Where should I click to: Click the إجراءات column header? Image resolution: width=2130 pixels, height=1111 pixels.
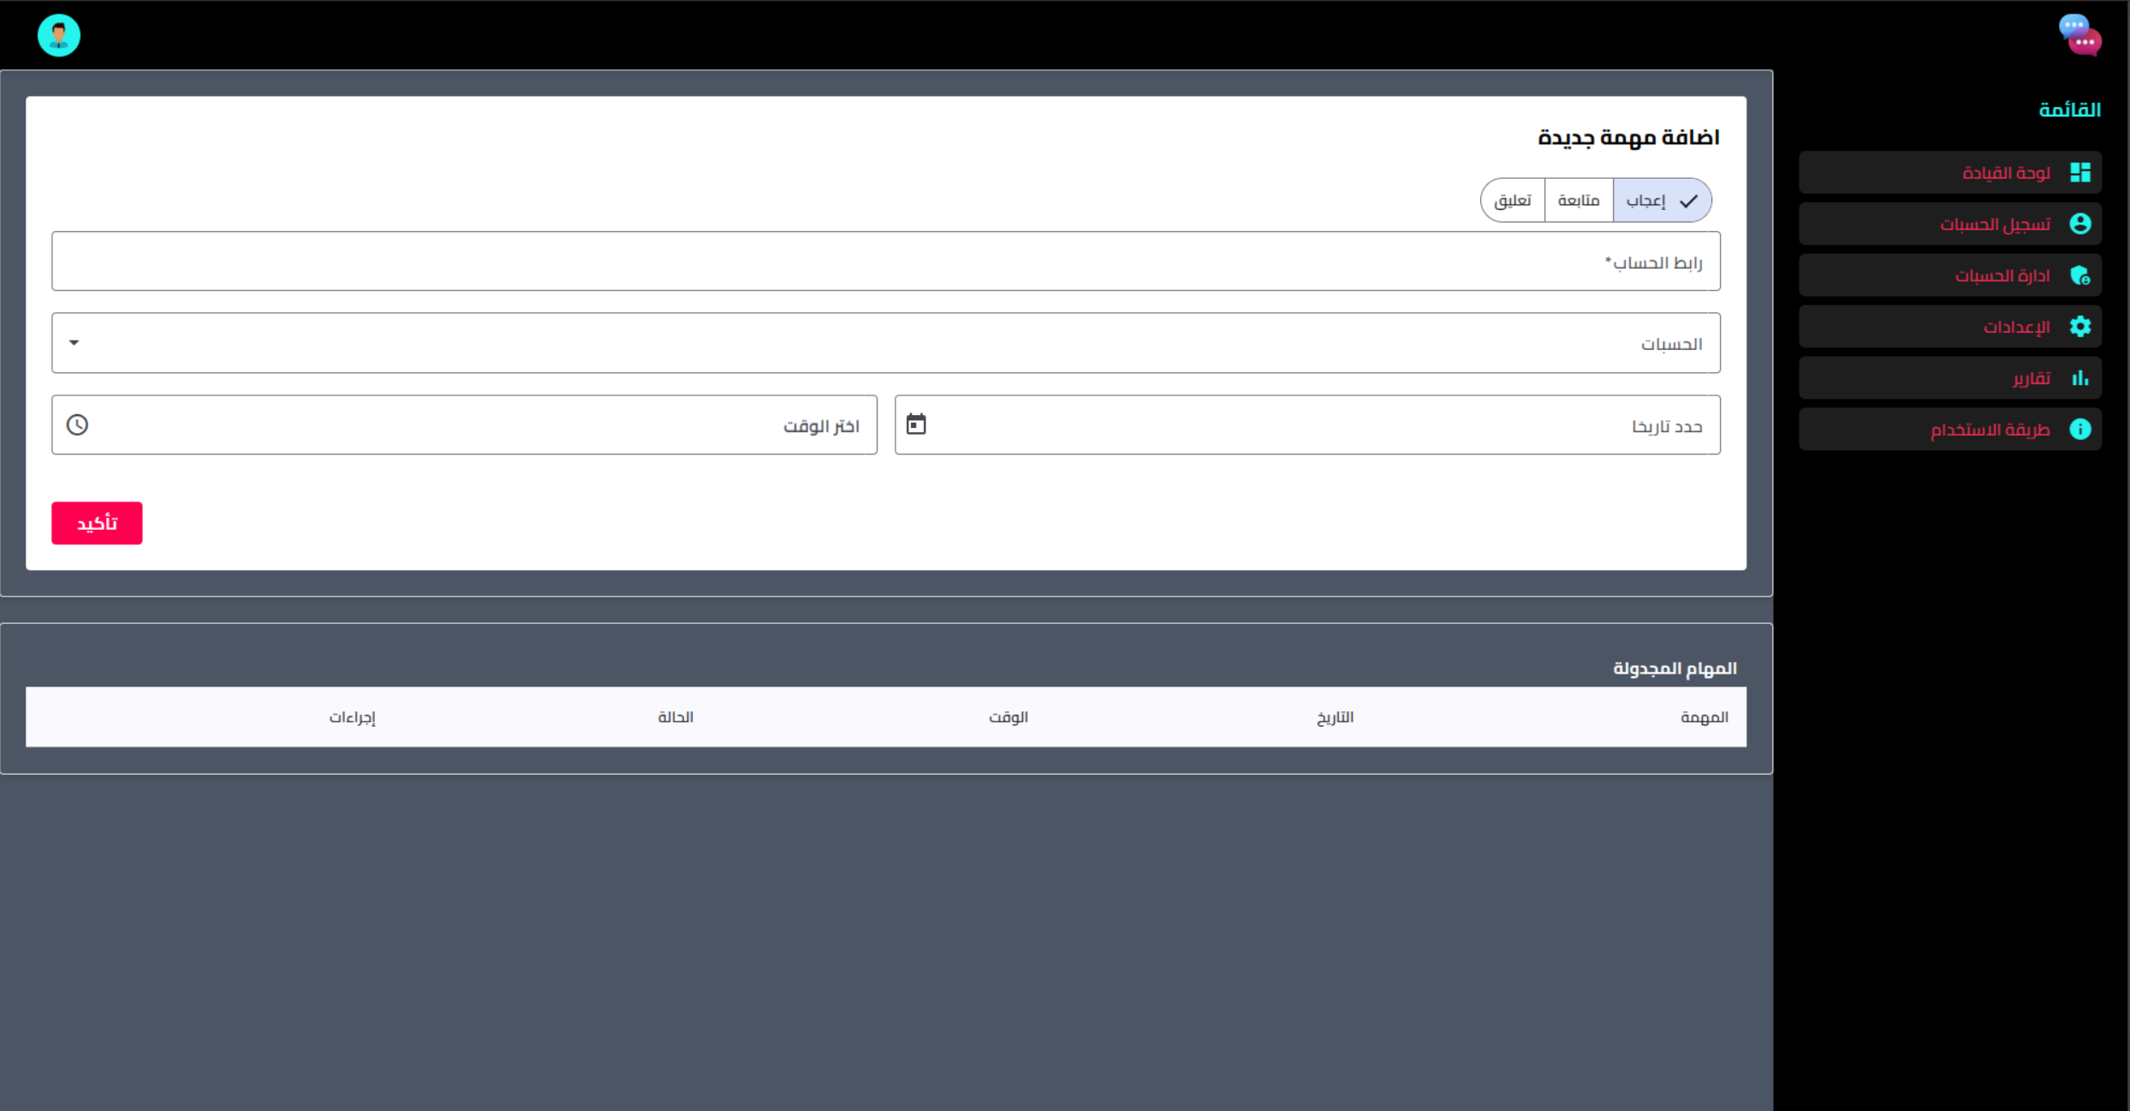click(353, 717)
